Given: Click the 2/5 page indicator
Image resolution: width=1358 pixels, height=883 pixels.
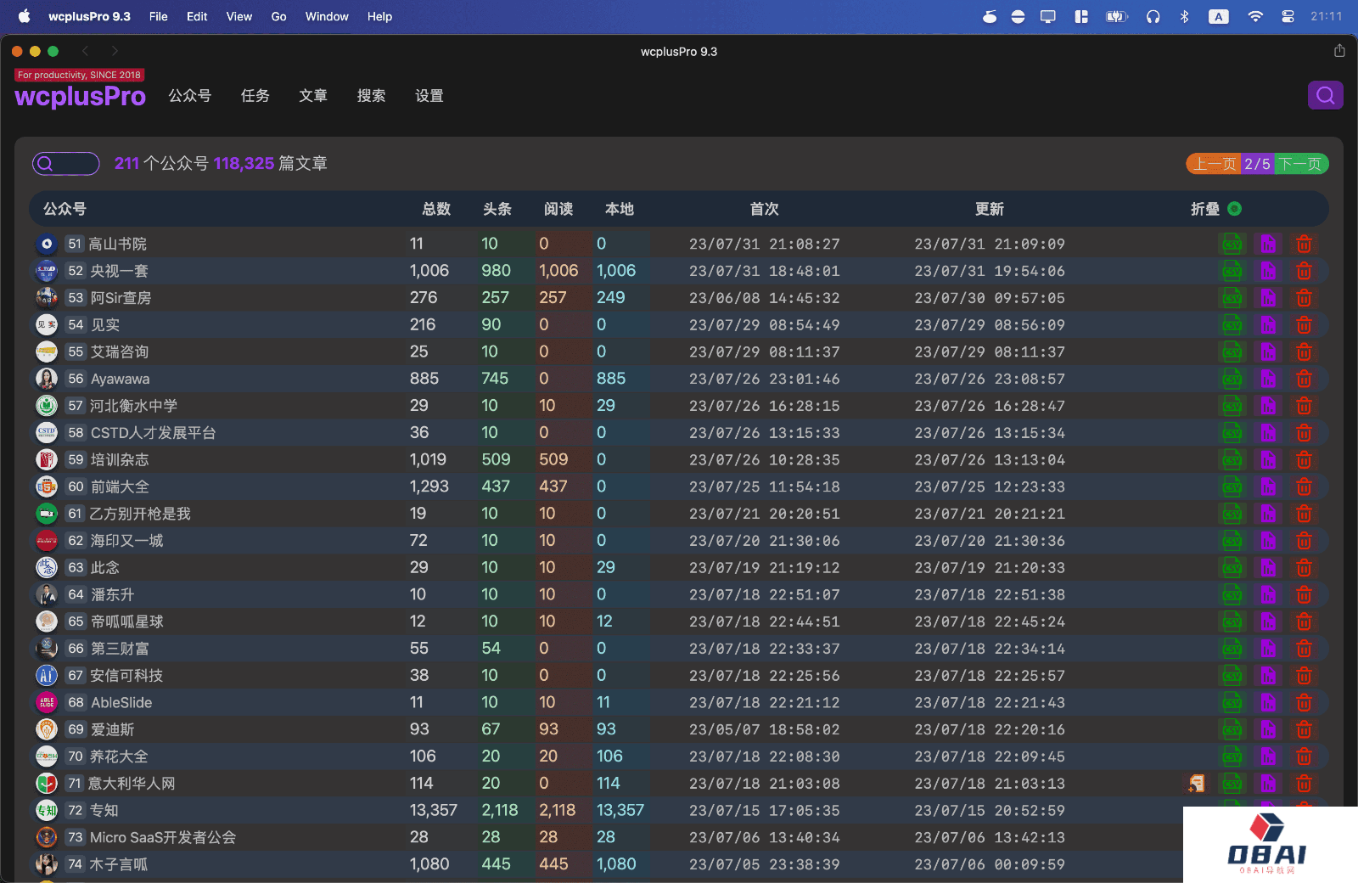Looking at the screenshot, I should pyautogui.click(x=1257, y=164).
